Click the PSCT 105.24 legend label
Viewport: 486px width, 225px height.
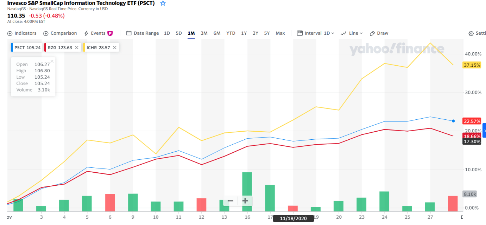coord(27,47)
